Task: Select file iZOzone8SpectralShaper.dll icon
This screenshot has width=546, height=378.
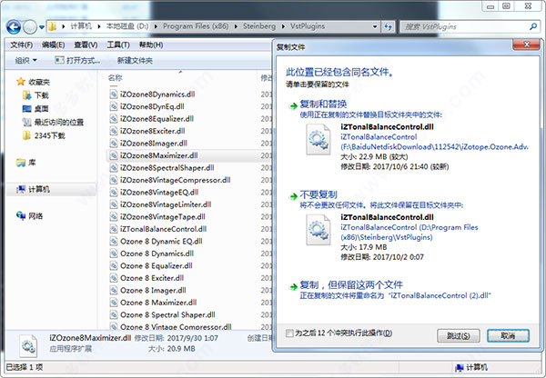Action: click(x=114, y=167)
